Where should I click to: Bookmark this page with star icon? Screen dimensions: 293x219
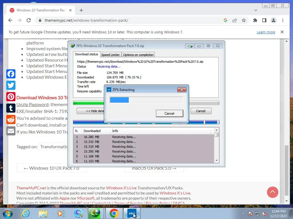244,20
